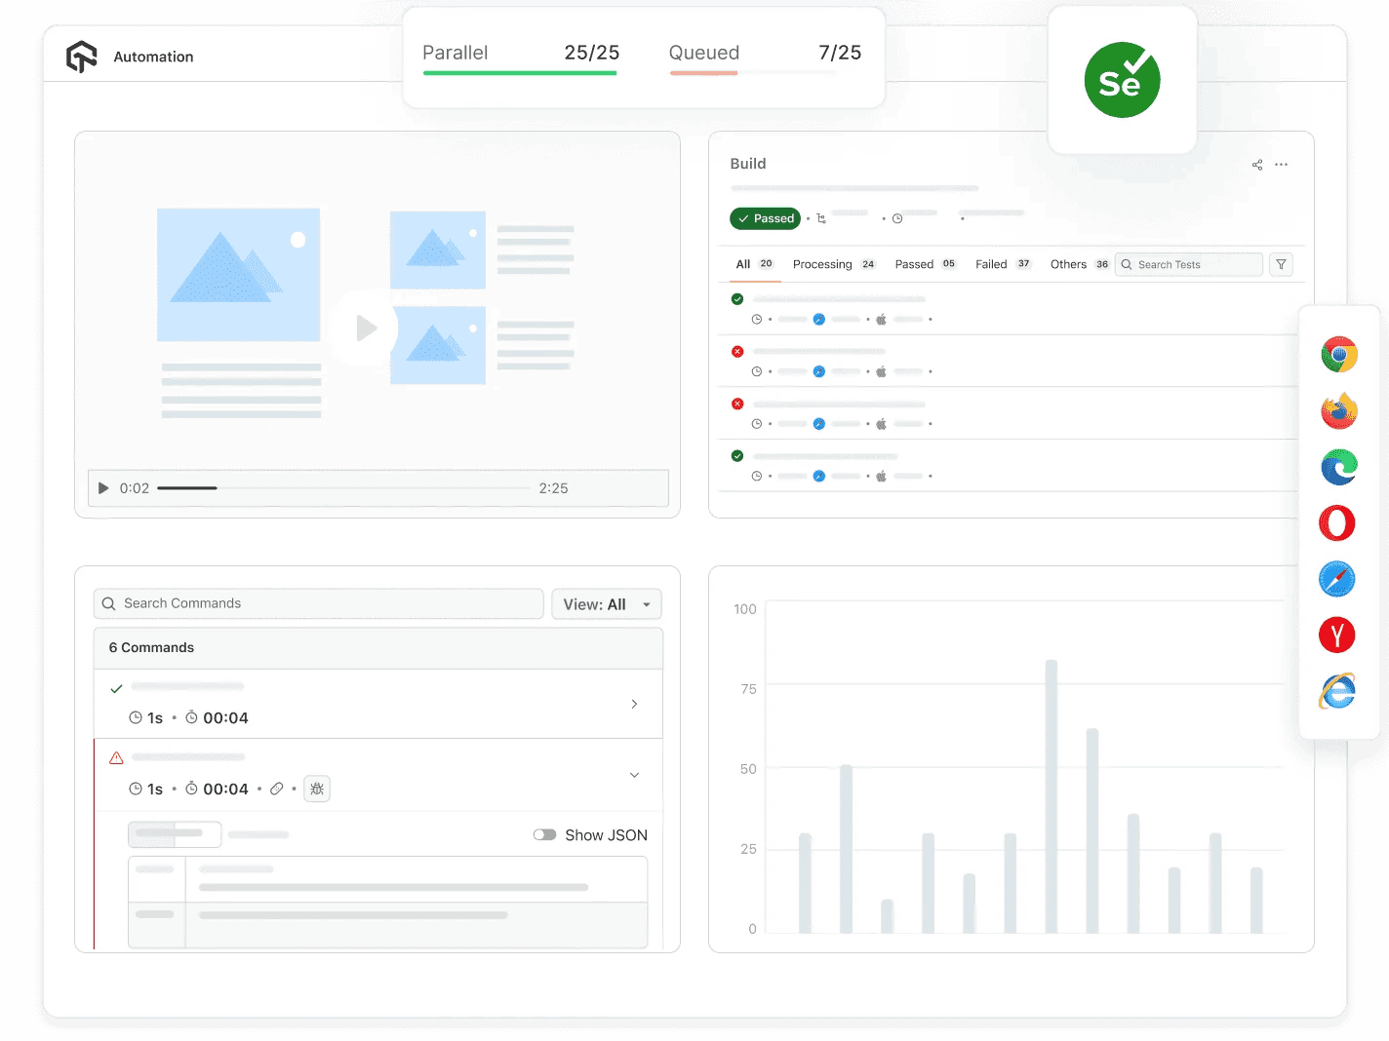
Task: Play the test recording video
Action: click(365, 329)
